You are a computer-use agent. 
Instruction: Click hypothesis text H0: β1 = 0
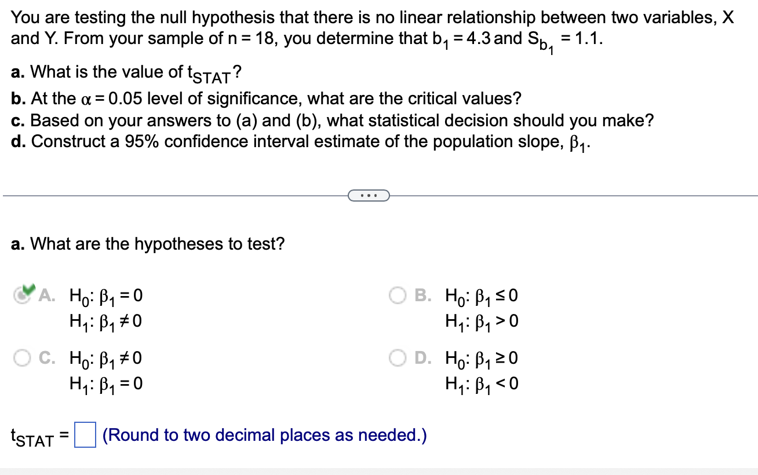point(105,296)
